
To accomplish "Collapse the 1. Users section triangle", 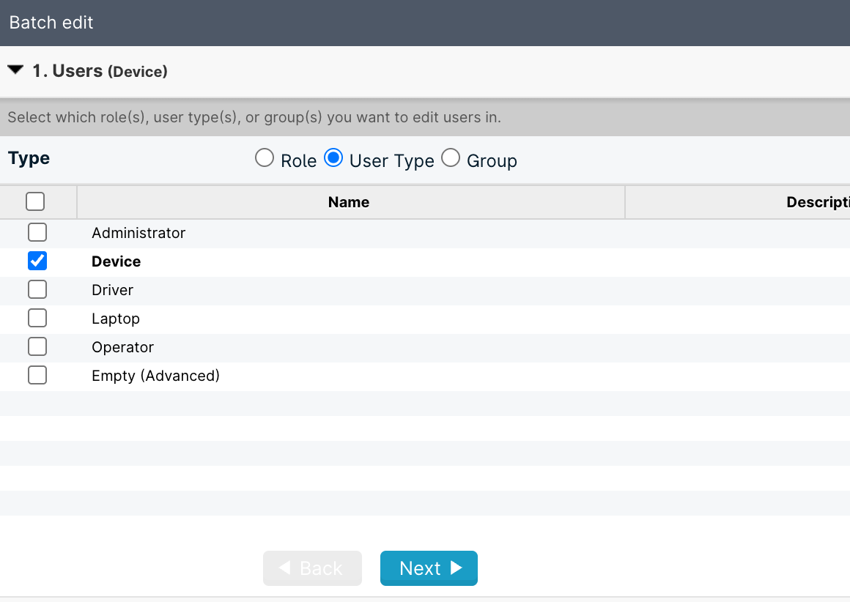I will pyautogui.click(x=15, y=70).
